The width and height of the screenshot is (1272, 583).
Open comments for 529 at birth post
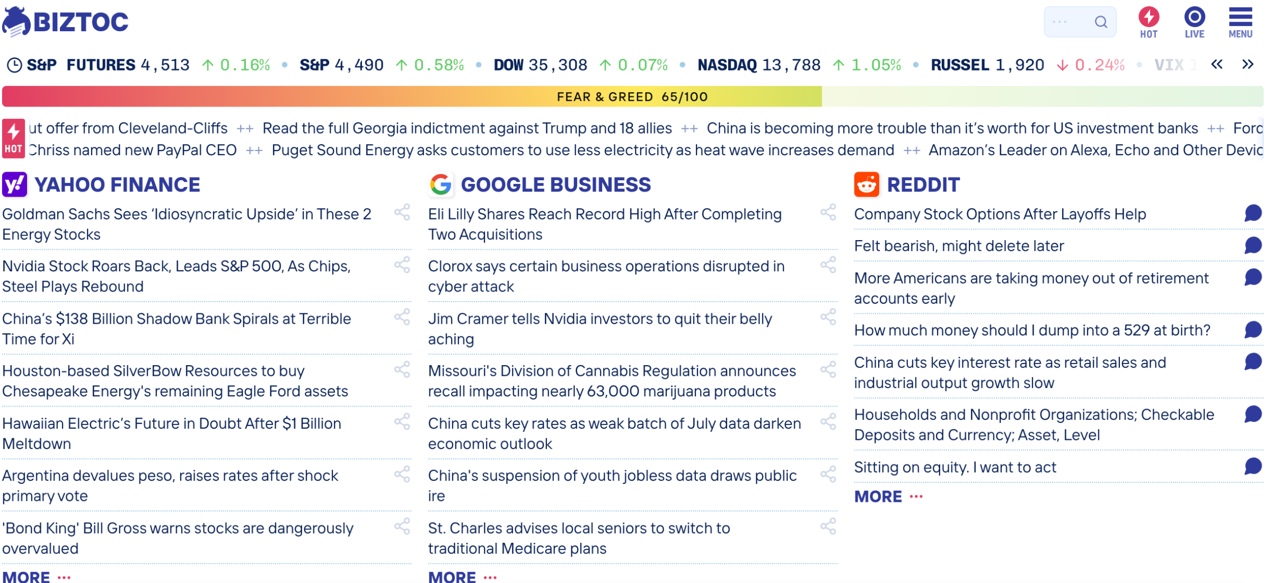point(1253,330)
